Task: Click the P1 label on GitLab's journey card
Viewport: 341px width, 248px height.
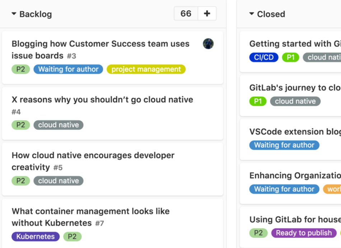Action: (x=258, y=101)
